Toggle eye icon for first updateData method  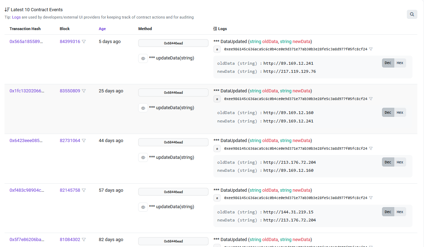coord(143,58)
